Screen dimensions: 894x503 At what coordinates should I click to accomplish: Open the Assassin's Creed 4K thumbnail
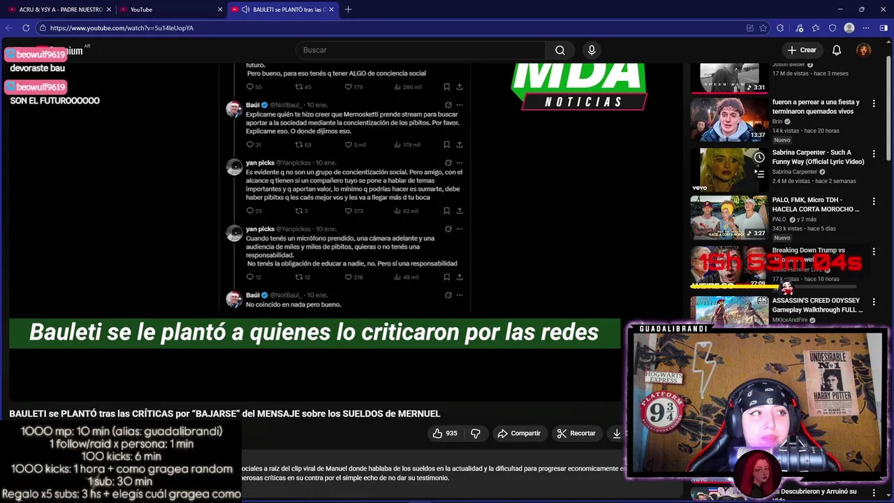729,310
